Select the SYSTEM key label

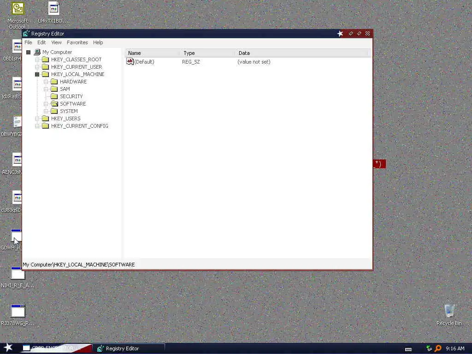click(69, 111)
